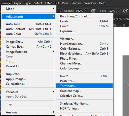129x116 pixels.
Task: Open the Opacity percentage dropdown arrow
Action: (86, 11)
